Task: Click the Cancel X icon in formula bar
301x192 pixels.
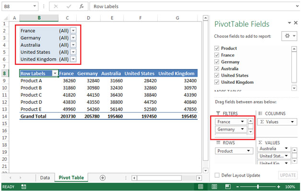Action: 56,6
